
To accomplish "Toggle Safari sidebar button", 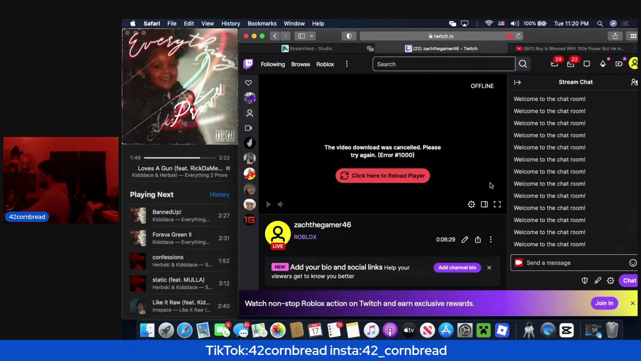I will pos(301,36).
